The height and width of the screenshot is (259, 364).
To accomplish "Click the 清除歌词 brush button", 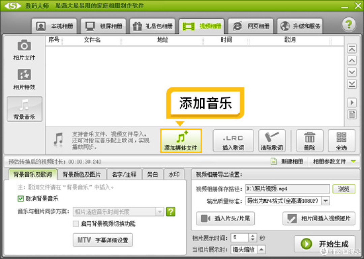I will click(272, 141).
